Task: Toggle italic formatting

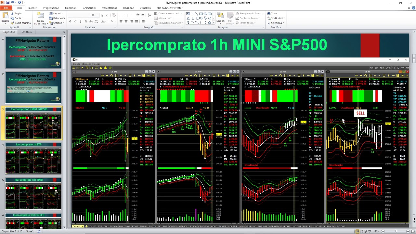Action: tap(75, 21)
